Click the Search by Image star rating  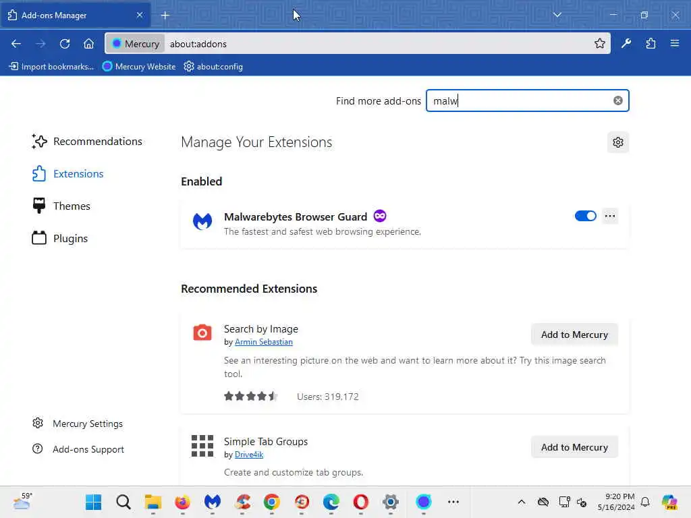pos(250,396)
